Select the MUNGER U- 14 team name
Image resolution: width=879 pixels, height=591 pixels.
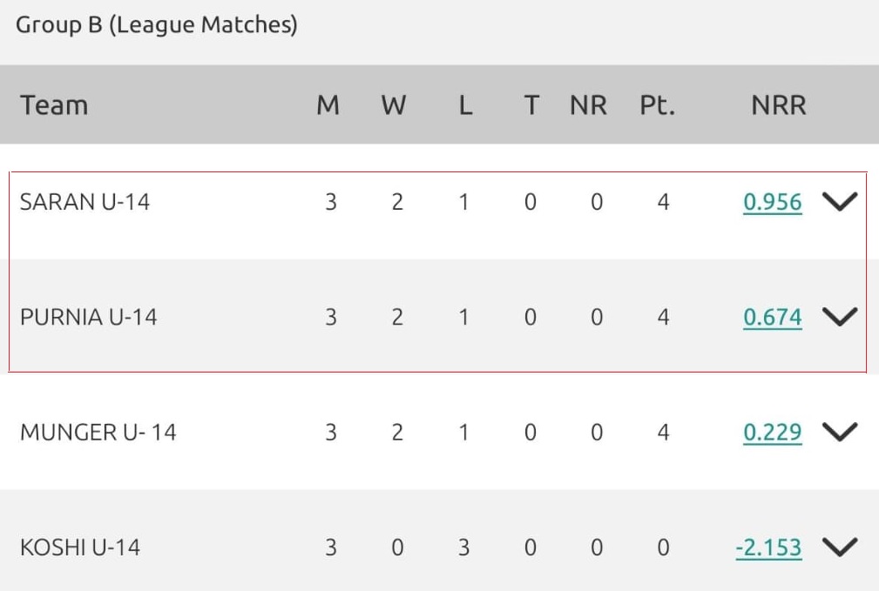pyautogui.click(x=98, y=432)
